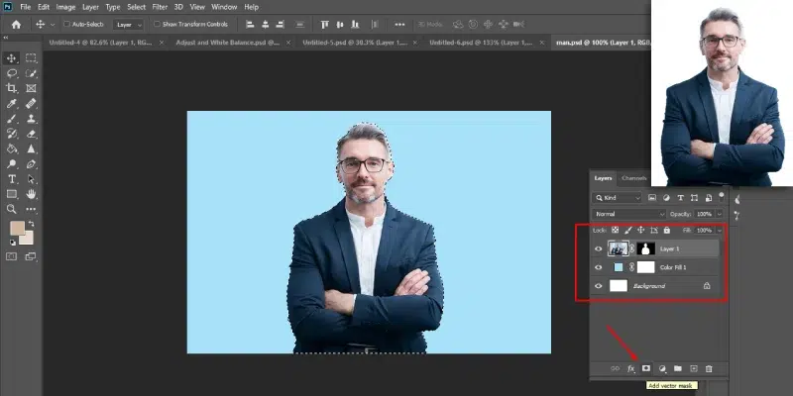Screen dimensions: 793x396
Task: Toggle lock transparent pixels
Action: pyautogui.click(x=615, y=230)
